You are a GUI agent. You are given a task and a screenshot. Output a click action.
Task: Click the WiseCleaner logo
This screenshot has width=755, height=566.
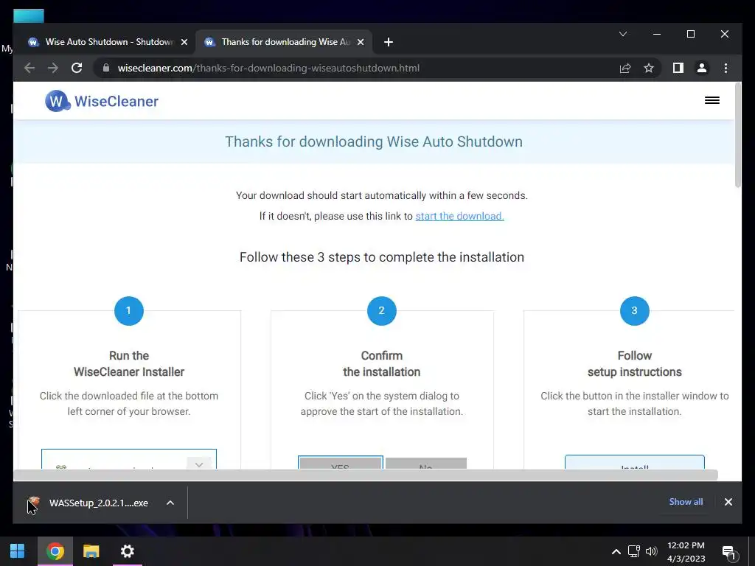[102, 101]
